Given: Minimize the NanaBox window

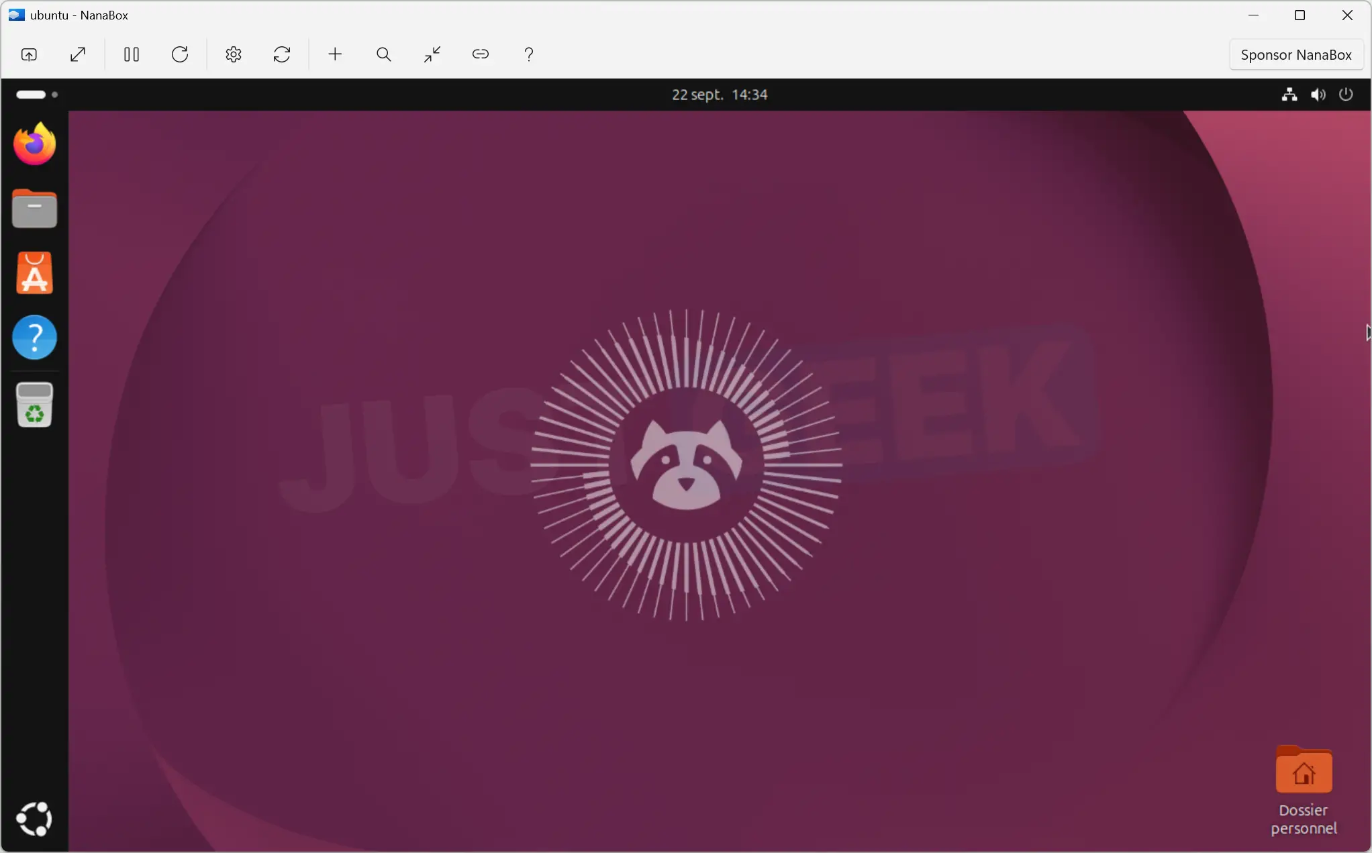Looking at the screenshot, I should coord(1253,15).
